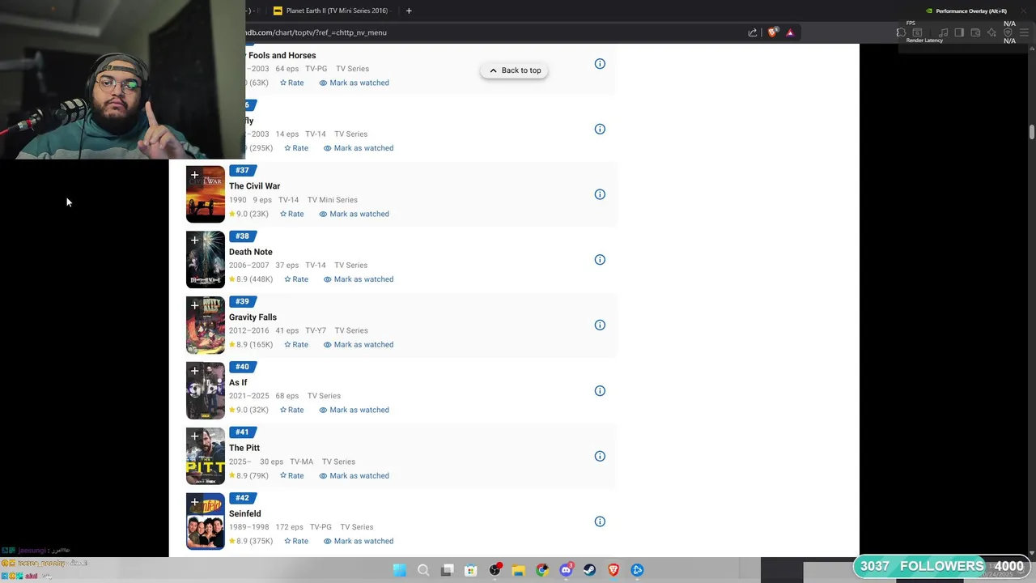Mark As If as watched
The width and height of the screenshot is (1036, 583).
[354, 410]
